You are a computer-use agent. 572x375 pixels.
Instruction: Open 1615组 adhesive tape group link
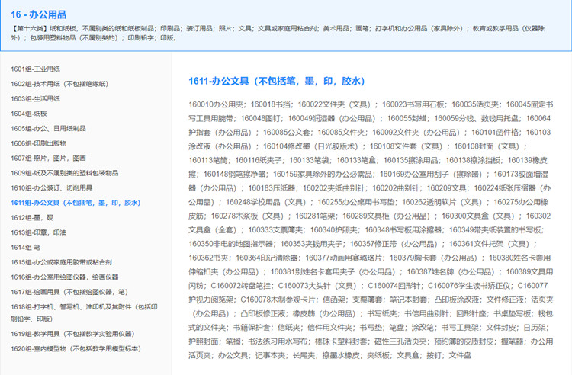tap(61, 262)
